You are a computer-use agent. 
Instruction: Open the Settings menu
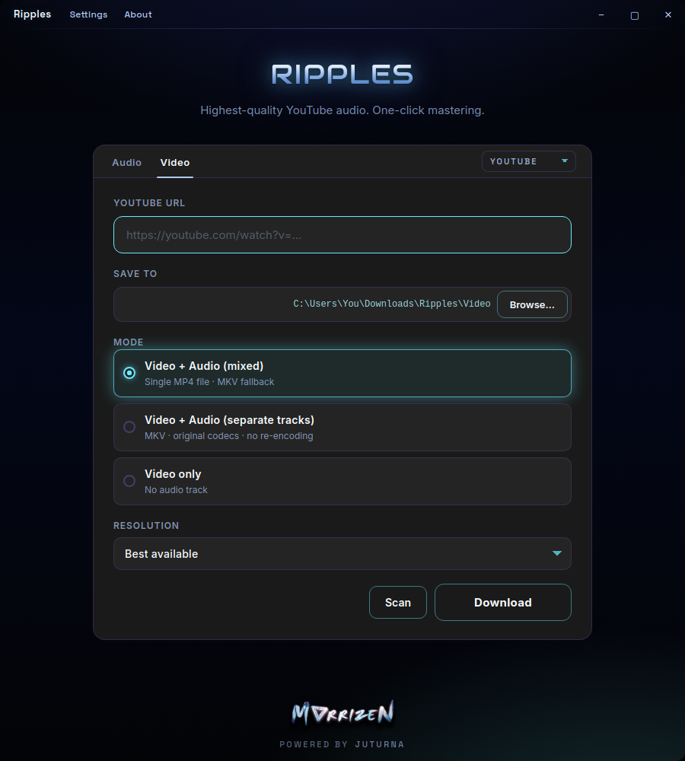click(88, 14)
